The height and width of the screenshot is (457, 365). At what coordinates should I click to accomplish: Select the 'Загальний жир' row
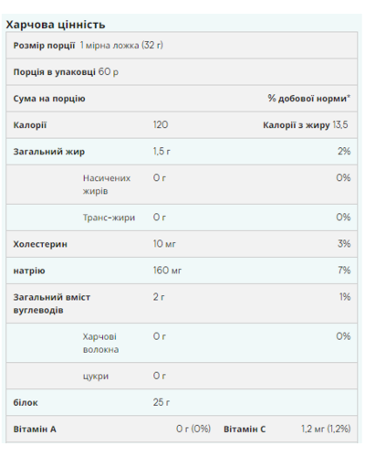click(x=182, y=152)
